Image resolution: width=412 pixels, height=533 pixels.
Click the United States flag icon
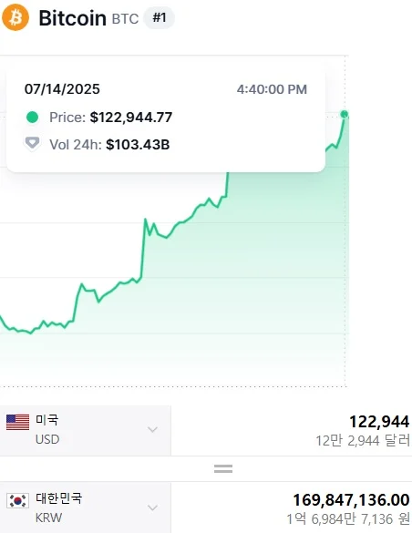[x=17, y=422]
